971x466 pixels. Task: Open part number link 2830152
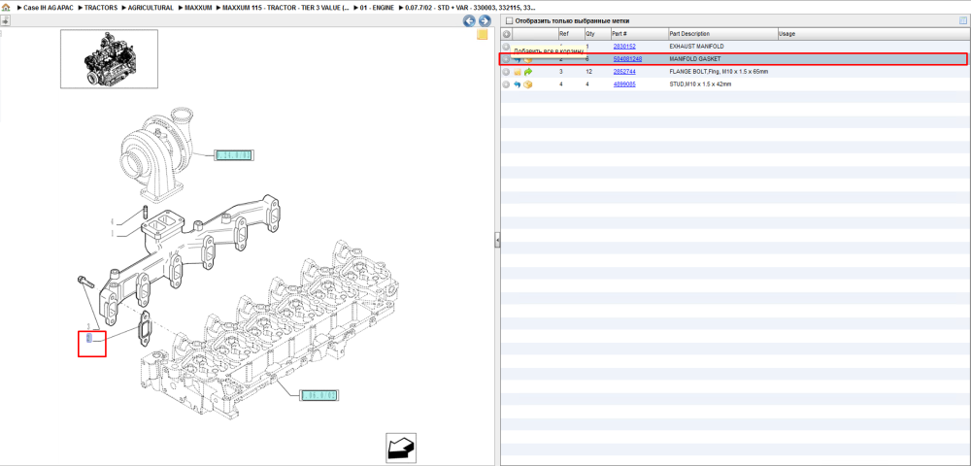coord(624,47)
